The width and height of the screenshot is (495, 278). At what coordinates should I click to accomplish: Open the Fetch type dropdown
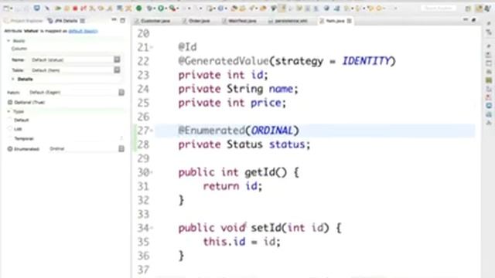click(x=121, y=93)
